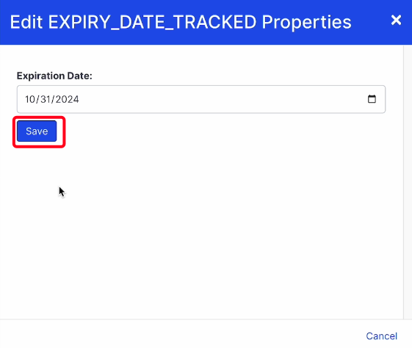Close the Edit EXPIRY_DATE_TRACKED Properties dialog
Viewport: 412px width, 348px height.
(x=396, y=20)
